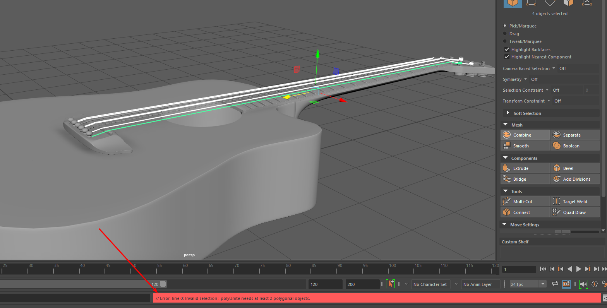The image size is (607, 308).
Task: Click the red polyUnite error message
Action: pyautogui.click(x=377, y=298)
